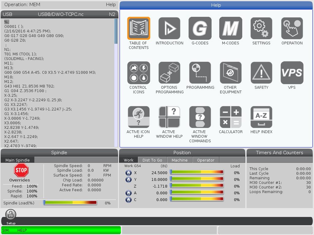Click the Setup lock icon
This screenshot has height=235, width=314.
(11, 214)
